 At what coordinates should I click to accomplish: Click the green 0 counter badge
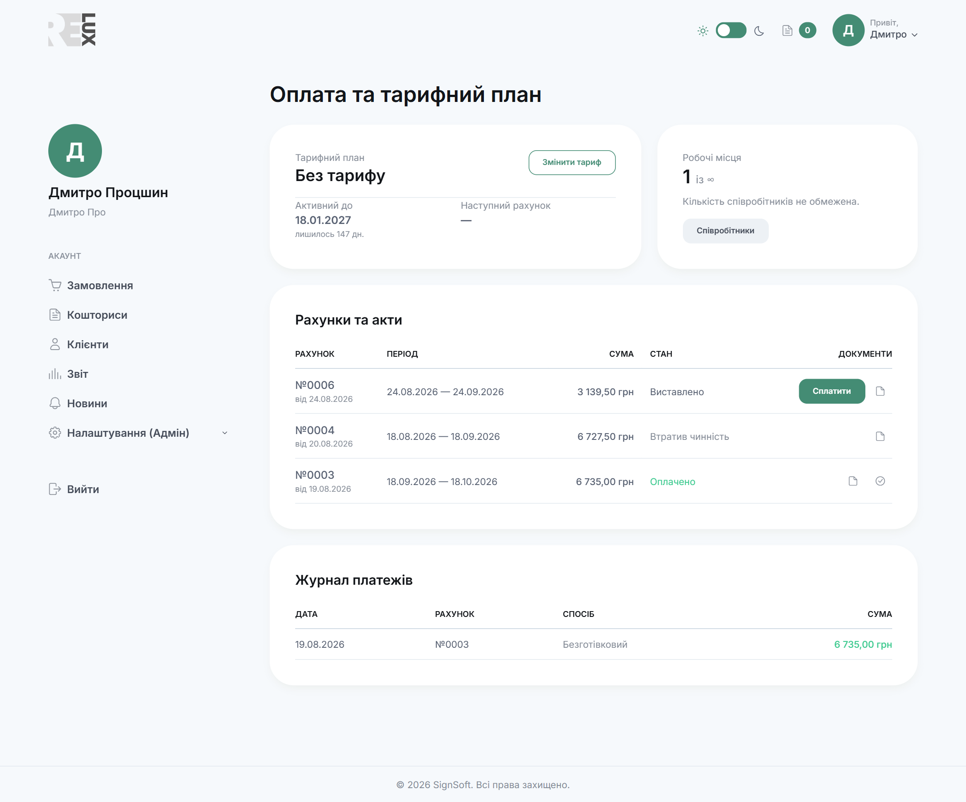point(807,30)
